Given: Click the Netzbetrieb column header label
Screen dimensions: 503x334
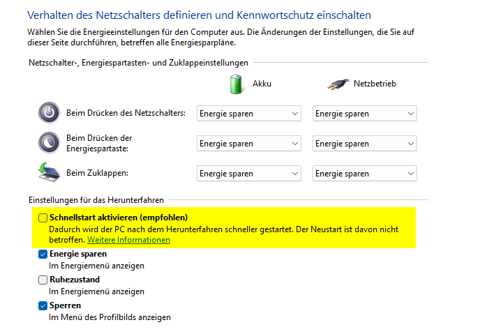Looking at the screenshot, I should click(x=375, y=84).
